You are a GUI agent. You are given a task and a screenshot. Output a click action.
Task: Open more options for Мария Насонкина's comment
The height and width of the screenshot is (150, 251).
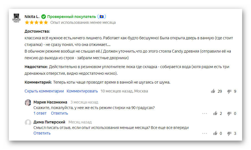click(x=205, y=113)
